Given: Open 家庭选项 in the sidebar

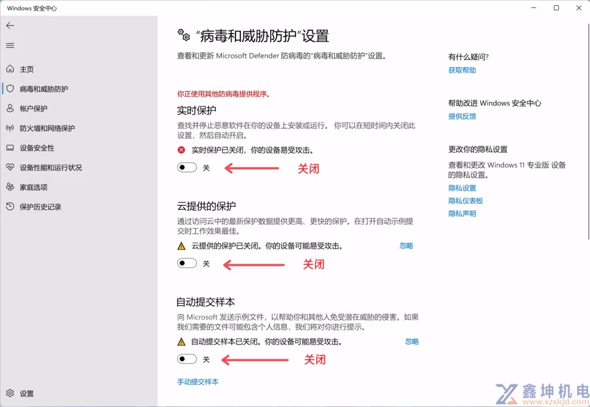Looking at the screenshot, I should 79,187.
